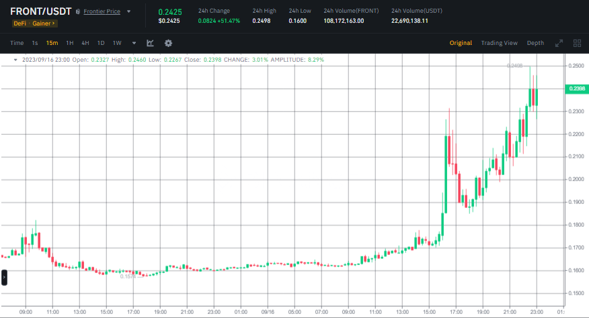Select the 1D interval

[x=101, y=43]
